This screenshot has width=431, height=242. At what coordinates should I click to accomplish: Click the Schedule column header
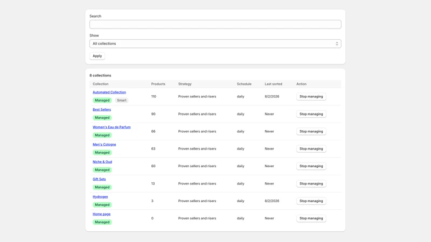(244, 84)
